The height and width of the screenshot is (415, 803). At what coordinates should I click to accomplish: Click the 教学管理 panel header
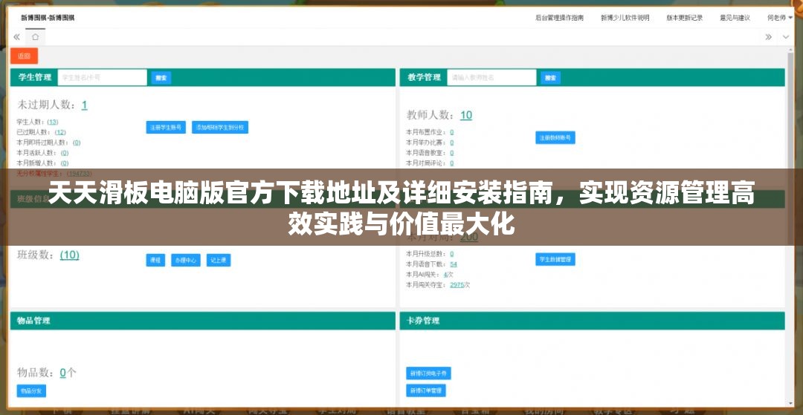point(593,77)
